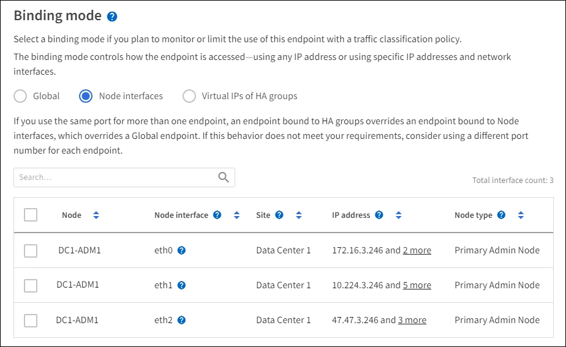The width and height of the screenshot is (566, 347).
Task: Click the help icon beside Binding mode heading
Action: point(111,17)
